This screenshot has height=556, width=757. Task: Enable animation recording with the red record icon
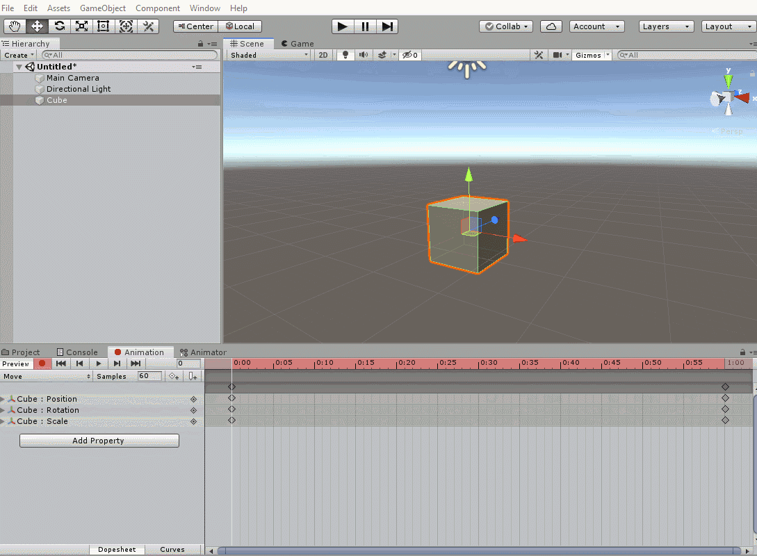(42, 363)
